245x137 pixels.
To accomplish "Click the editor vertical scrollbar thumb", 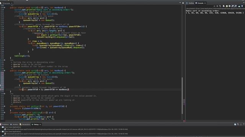I will point(182,96).
